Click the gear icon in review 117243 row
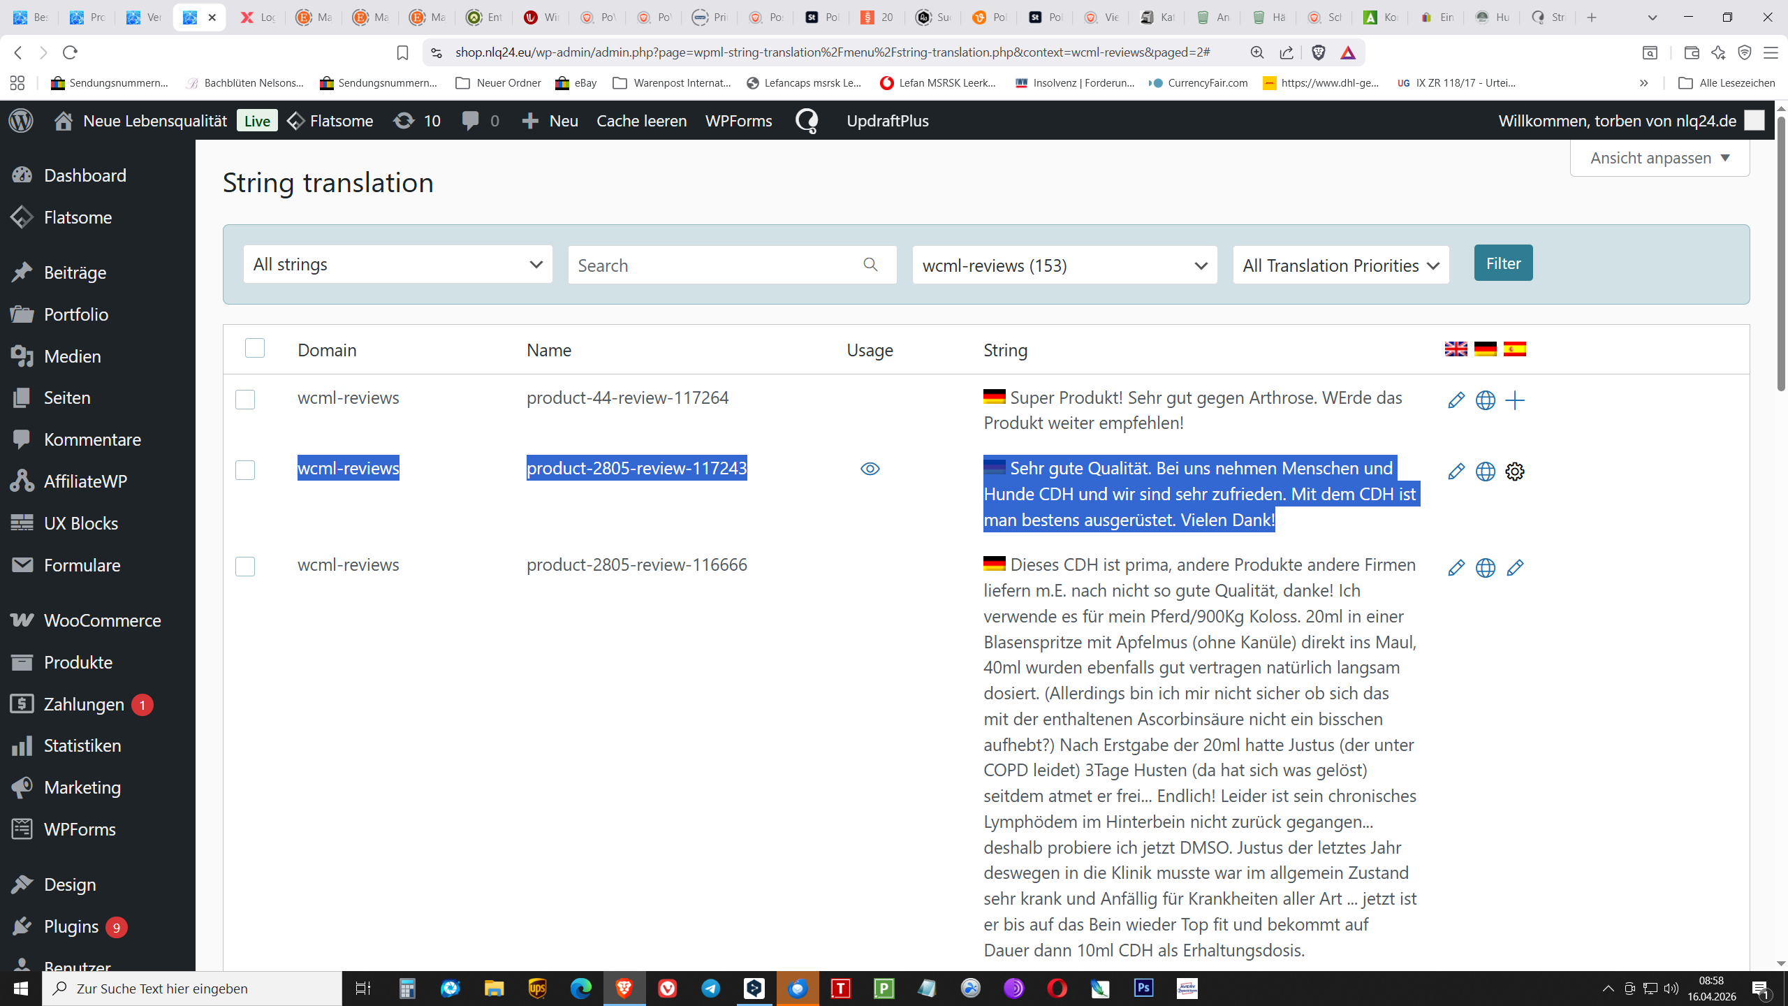The image size is (1788, 1006). (1514, 472)
